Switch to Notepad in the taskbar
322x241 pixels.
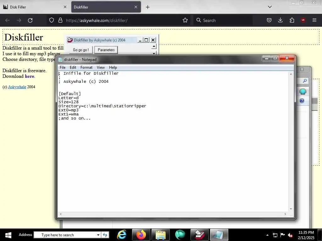(219, 235)
